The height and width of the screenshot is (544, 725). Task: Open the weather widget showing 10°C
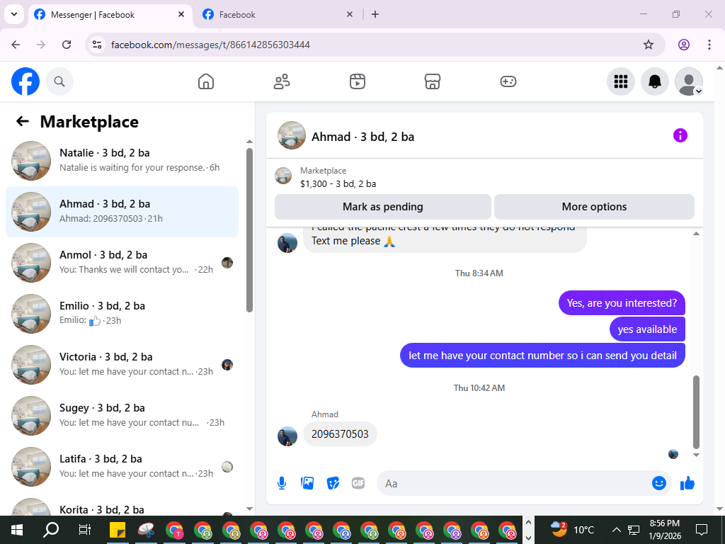coord(572,530)
